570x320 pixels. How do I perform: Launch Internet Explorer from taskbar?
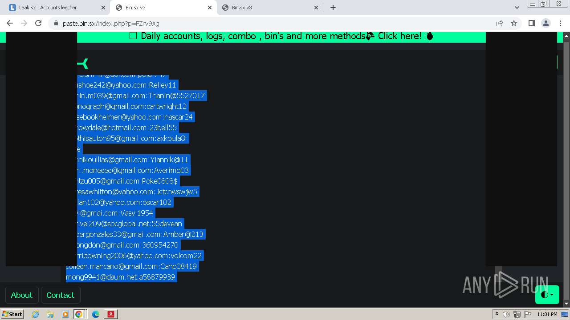coord(35,314)
